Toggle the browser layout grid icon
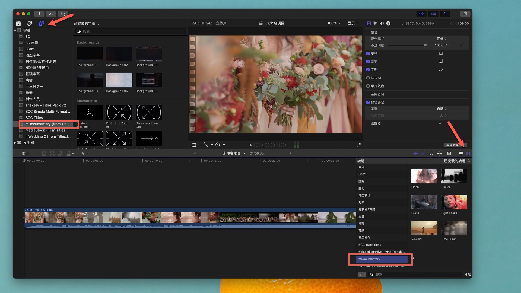521x293 pixels. tap(421, 14)
